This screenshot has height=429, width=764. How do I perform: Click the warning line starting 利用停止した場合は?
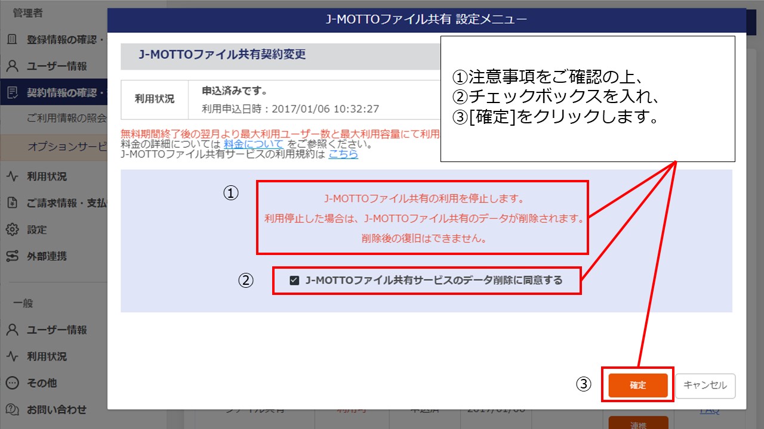point(424,218)
